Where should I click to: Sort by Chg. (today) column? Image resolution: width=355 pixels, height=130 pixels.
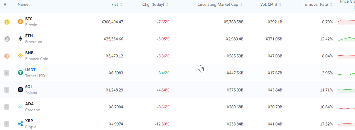(155, 4)
